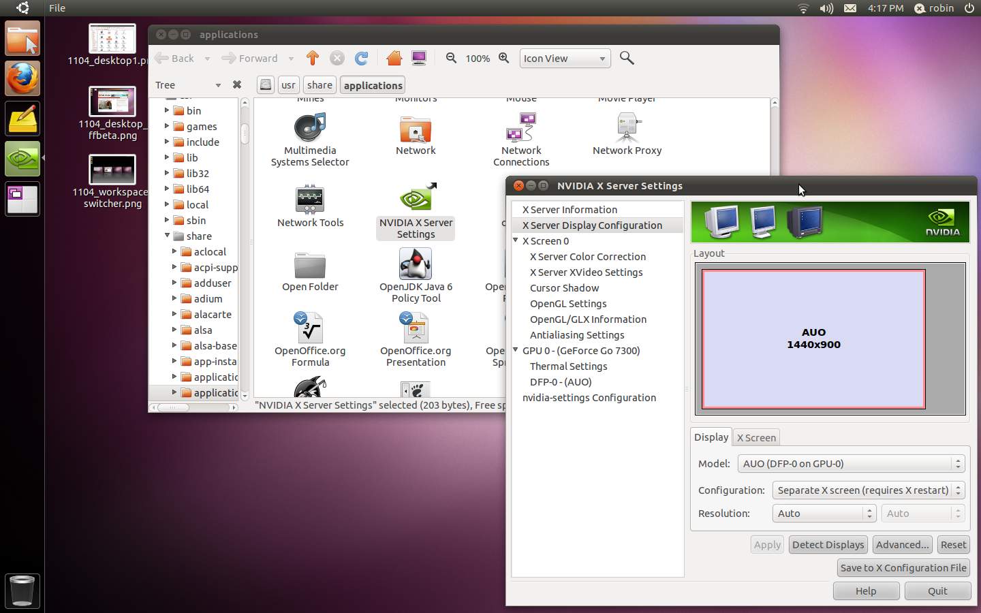The width and height of the screenshot is (981, 613).
Task: Open Network Tools icon
Action: click(310, 199)
